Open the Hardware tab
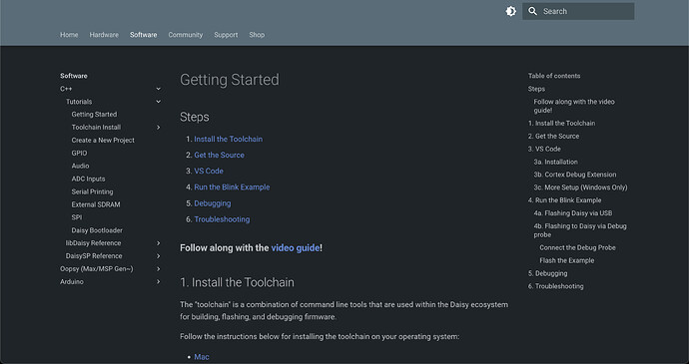The image size is (689, 364). point(104,35)
